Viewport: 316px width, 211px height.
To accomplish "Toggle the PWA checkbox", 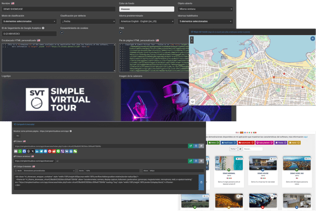I will 121,33.
